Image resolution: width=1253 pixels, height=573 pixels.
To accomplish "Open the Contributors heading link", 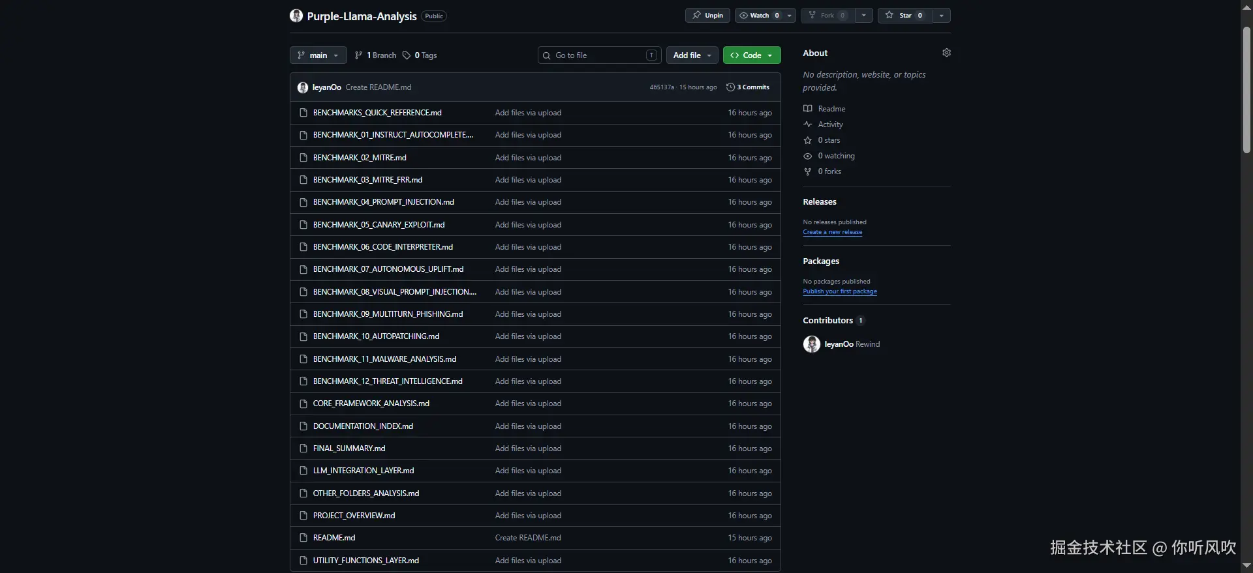I will (x=833, y=321).
